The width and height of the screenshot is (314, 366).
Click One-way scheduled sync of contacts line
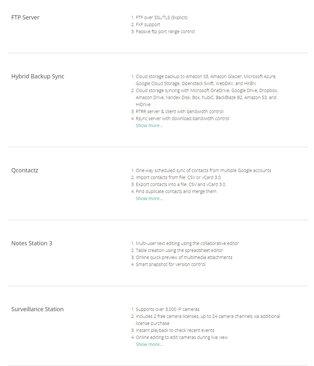(x=203, y=170)
